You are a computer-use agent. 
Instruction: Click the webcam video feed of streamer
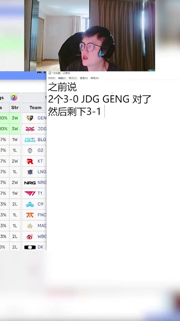point(90,35)
